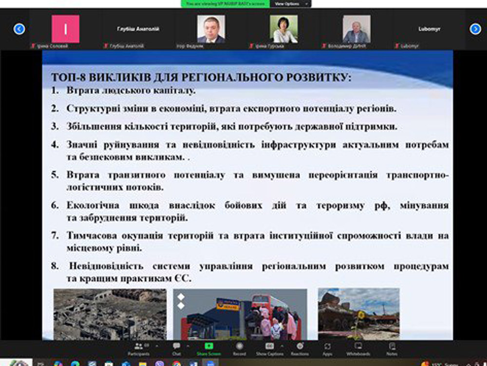Image resolution: width=487 pixels, height=366 pixels.
Task: Expand the caret beside Show Captions
Action: click(283, 345)
